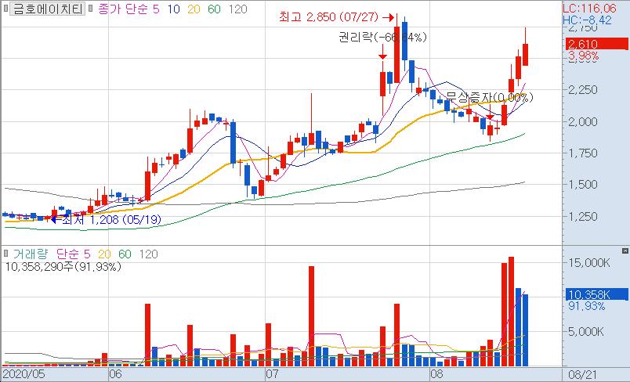This screenshot has height=382, width=630.
Task: Click the 15,000K volume axis label
Action: coord(589,263)
